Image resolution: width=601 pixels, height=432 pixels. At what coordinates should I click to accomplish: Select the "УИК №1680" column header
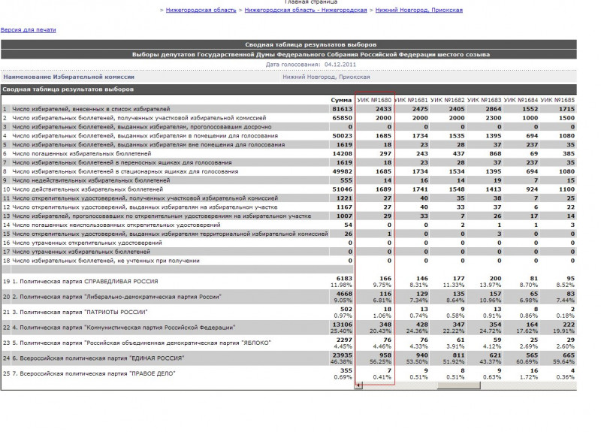[x=374, y=100]
